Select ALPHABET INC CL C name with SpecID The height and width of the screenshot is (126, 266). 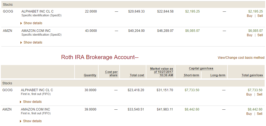point(37,11)
